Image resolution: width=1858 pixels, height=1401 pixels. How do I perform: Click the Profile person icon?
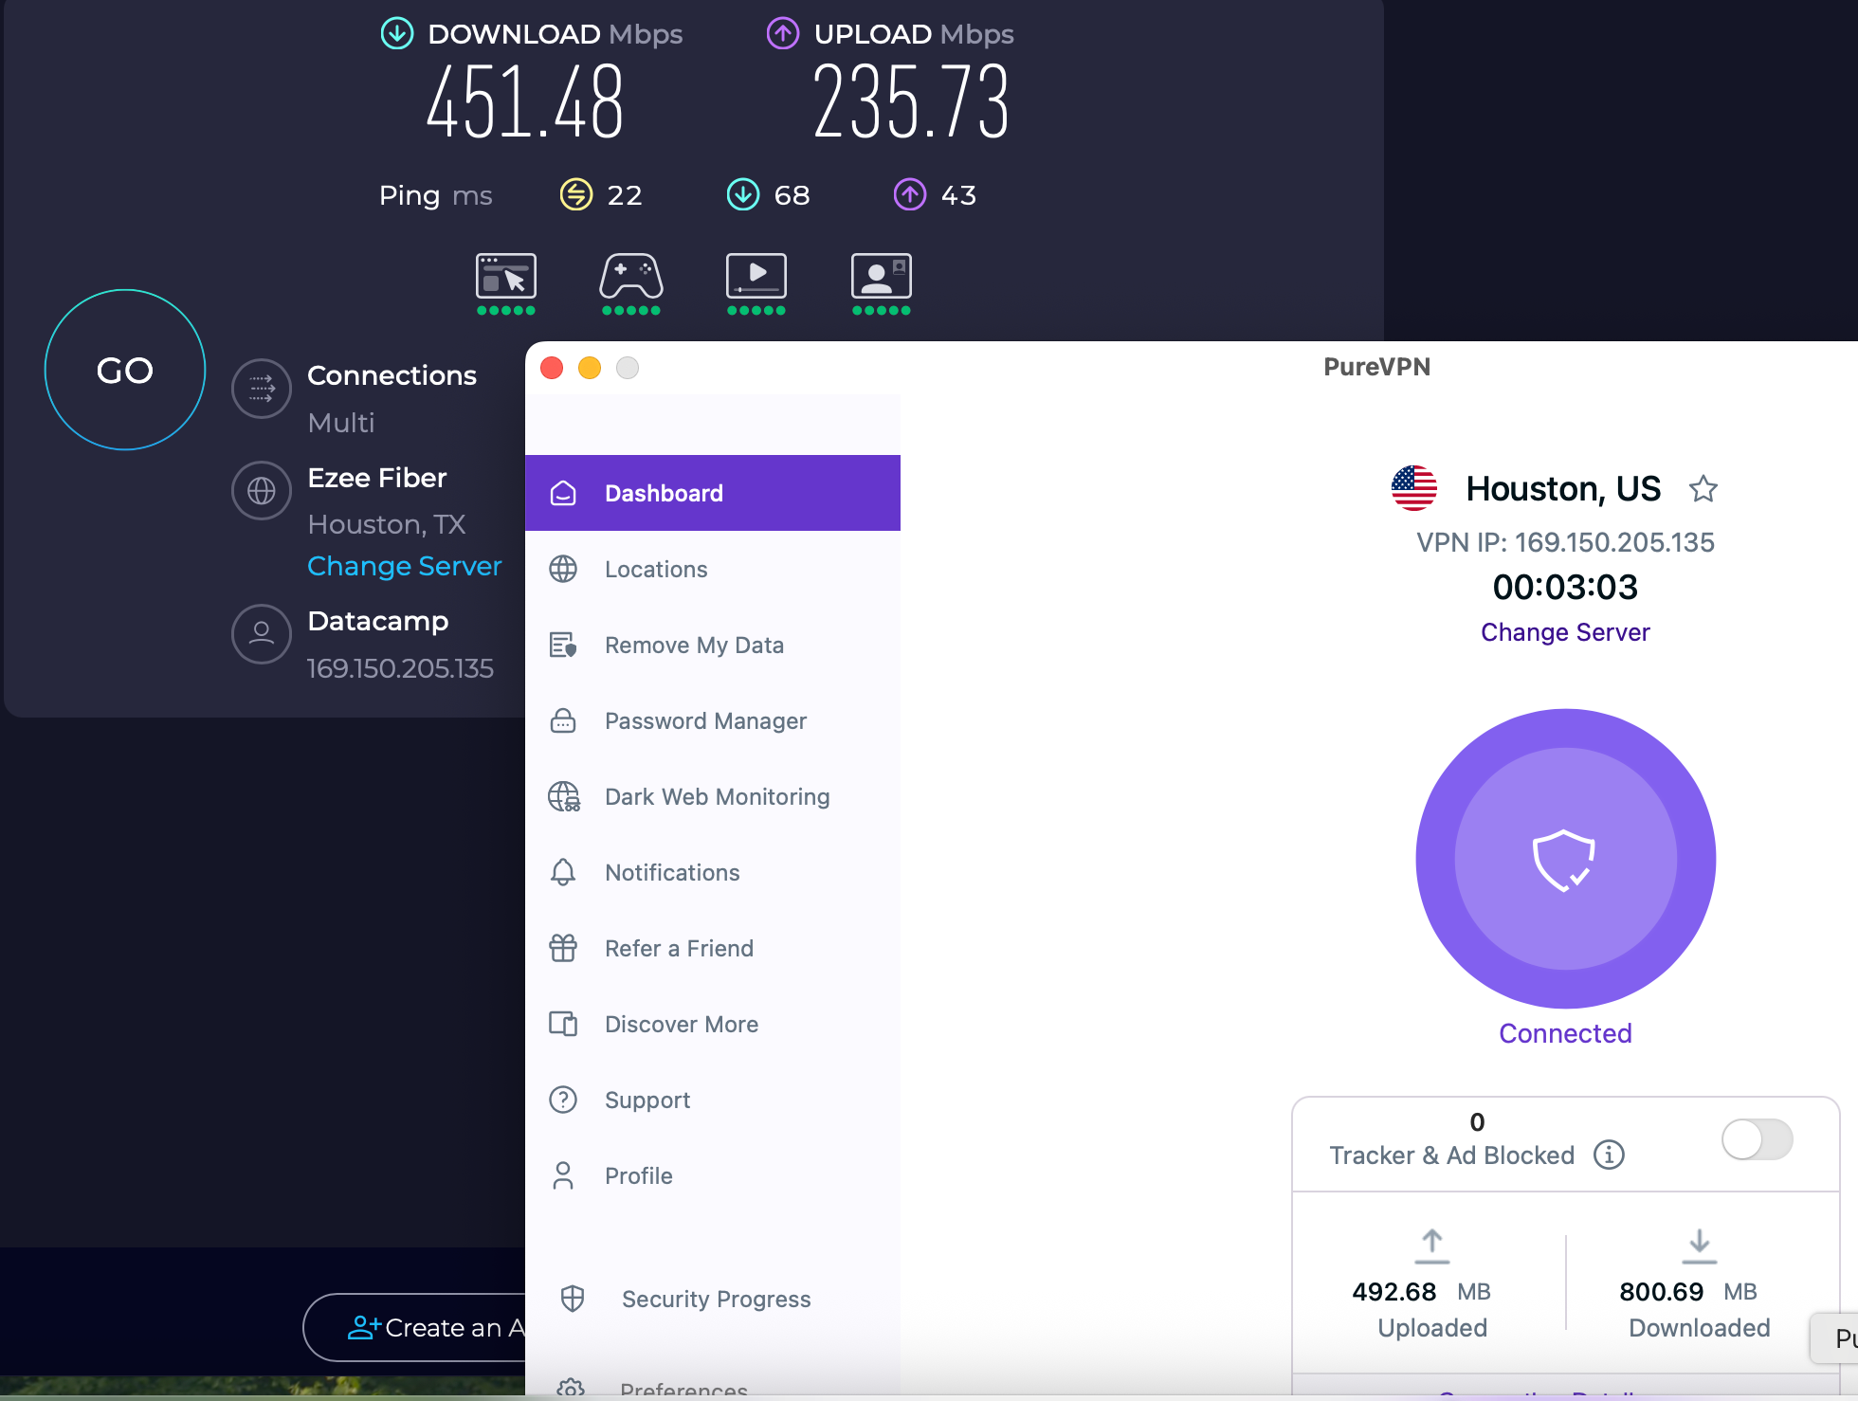click(x=563, y=1175)
